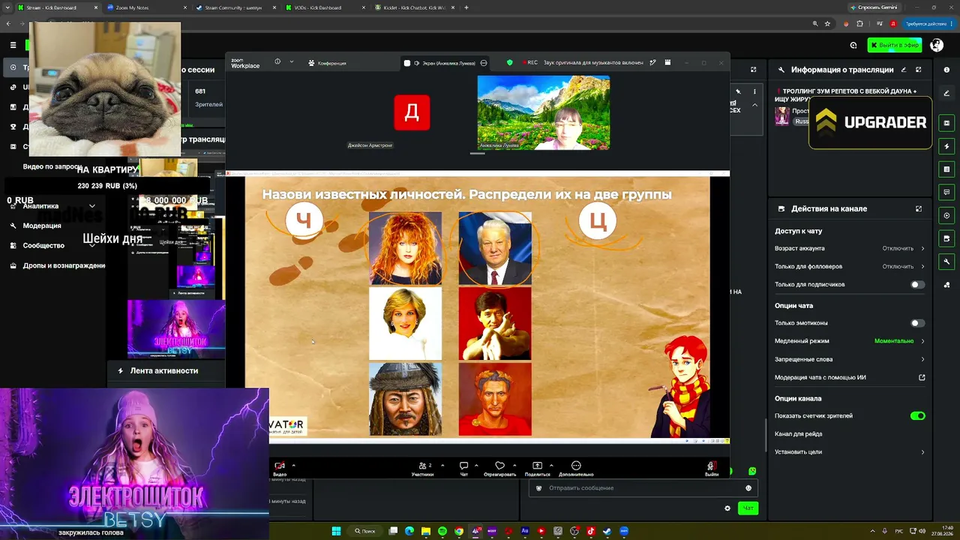Open Модерация чата с помощью ИИ link
960x540 pixels.
(x=850, y=377)
